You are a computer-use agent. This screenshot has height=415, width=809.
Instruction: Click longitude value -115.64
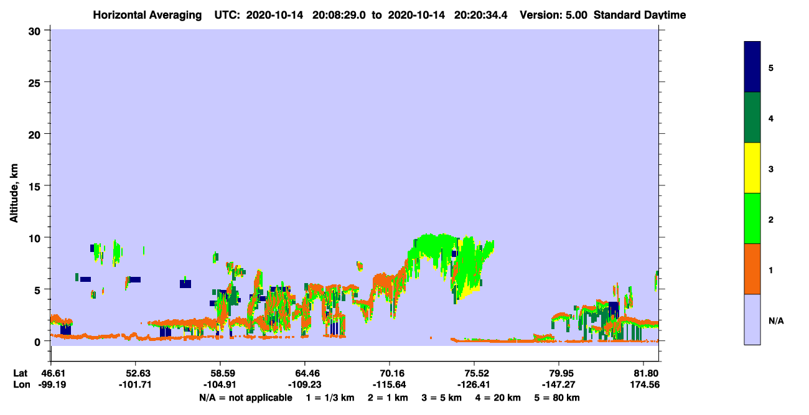click(x=390, y=385)
